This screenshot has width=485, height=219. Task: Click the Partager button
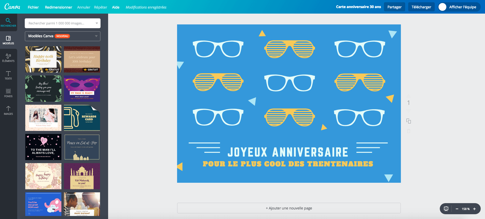pos(394,7)
